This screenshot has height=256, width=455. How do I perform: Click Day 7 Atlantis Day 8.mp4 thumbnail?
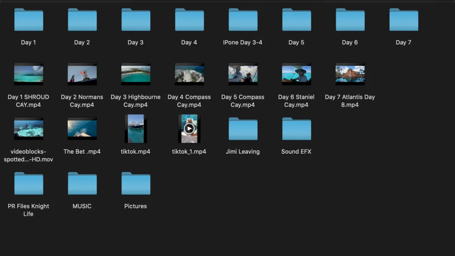pos(350,74)
